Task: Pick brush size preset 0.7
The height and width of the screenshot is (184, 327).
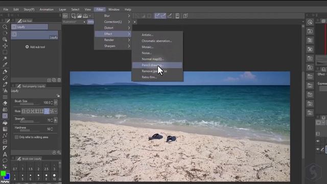Action: pos(15,167)
